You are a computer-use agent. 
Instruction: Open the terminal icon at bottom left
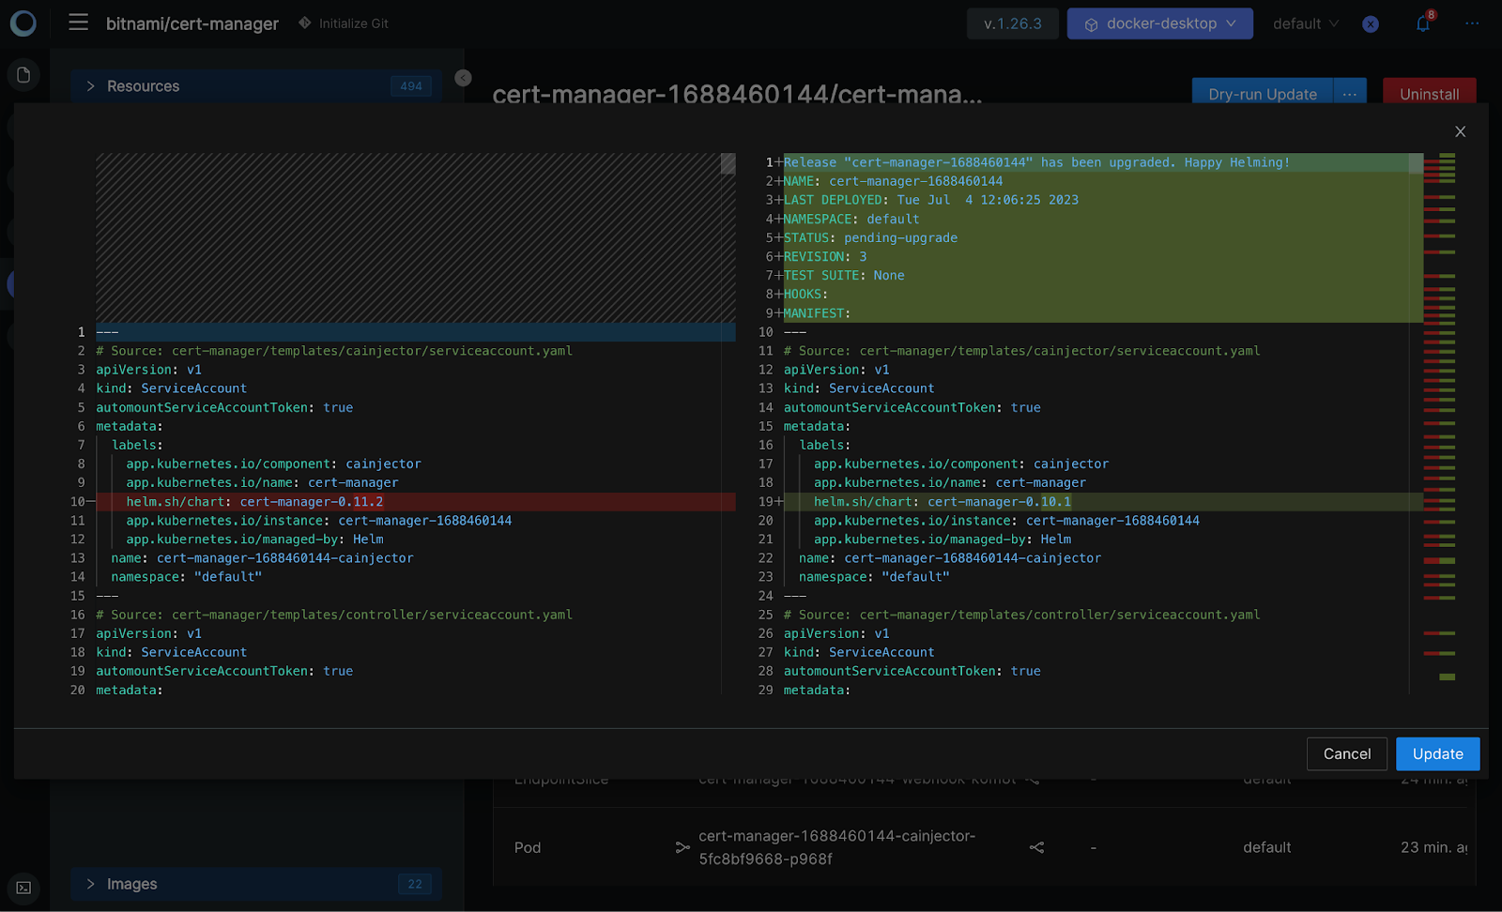23,887
